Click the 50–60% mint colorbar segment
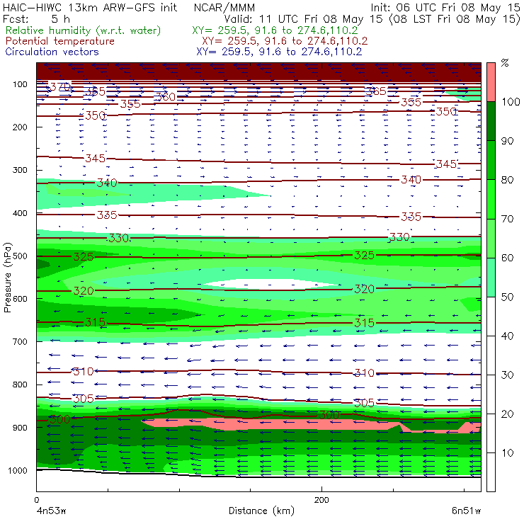 point(491,278)
